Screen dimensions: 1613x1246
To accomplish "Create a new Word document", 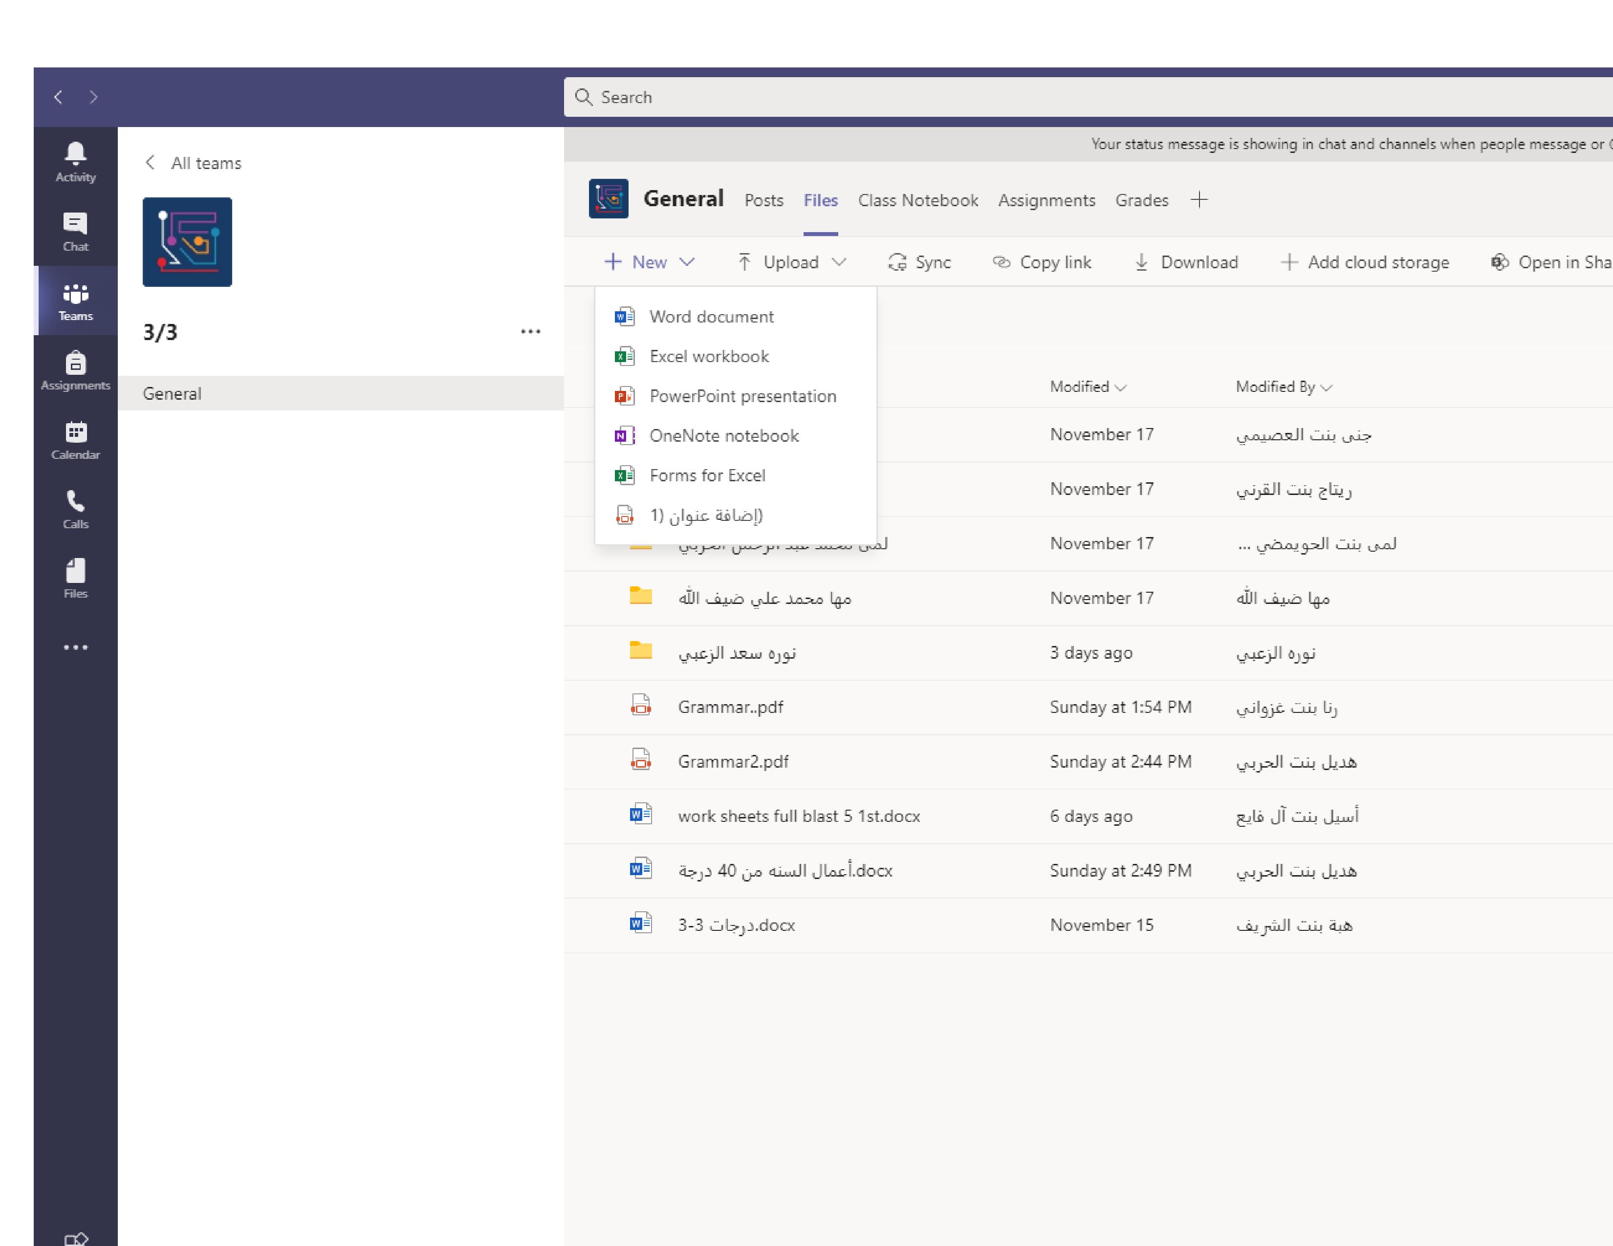I will [x=711, y=317].
